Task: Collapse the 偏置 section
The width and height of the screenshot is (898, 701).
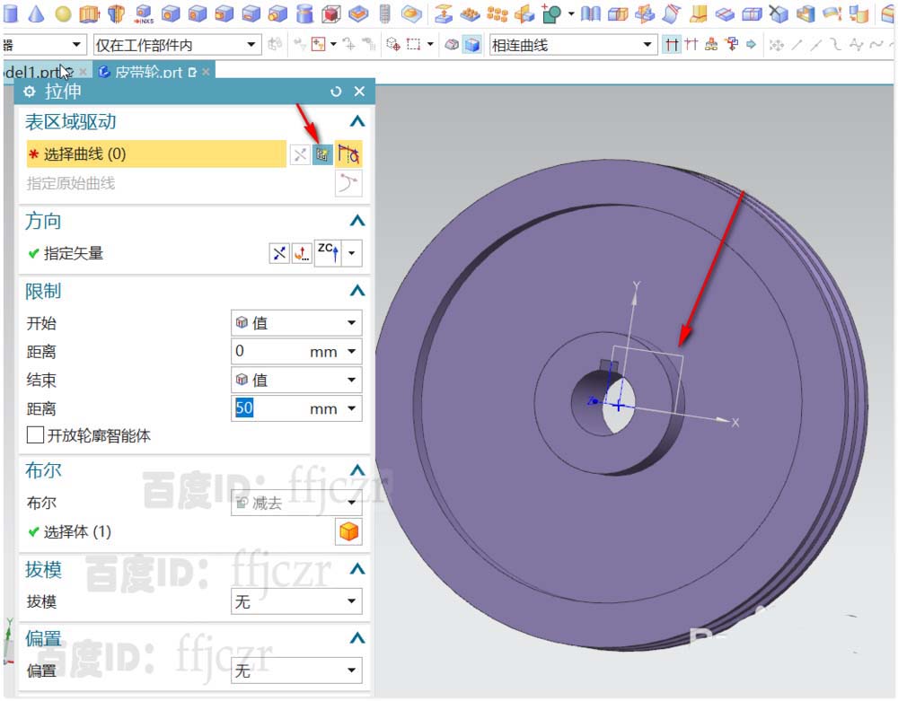Action: pyautogui.click(x=357, y=637)
